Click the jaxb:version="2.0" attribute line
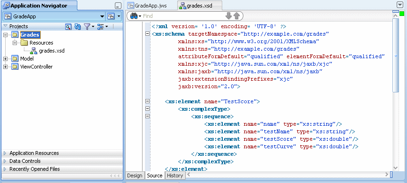 point(209,86)
